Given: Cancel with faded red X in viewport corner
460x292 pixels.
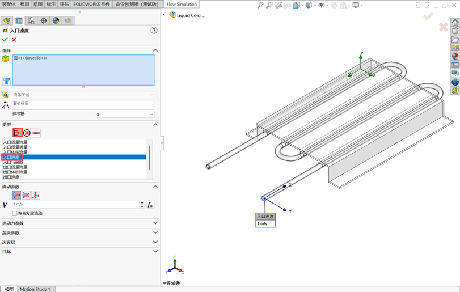Looking at the screenshot, I should [444, 27].
